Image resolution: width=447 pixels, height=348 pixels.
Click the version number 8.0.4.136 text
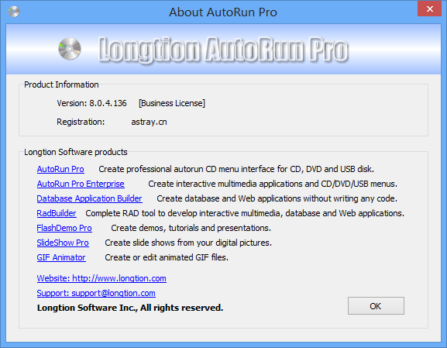108,103
